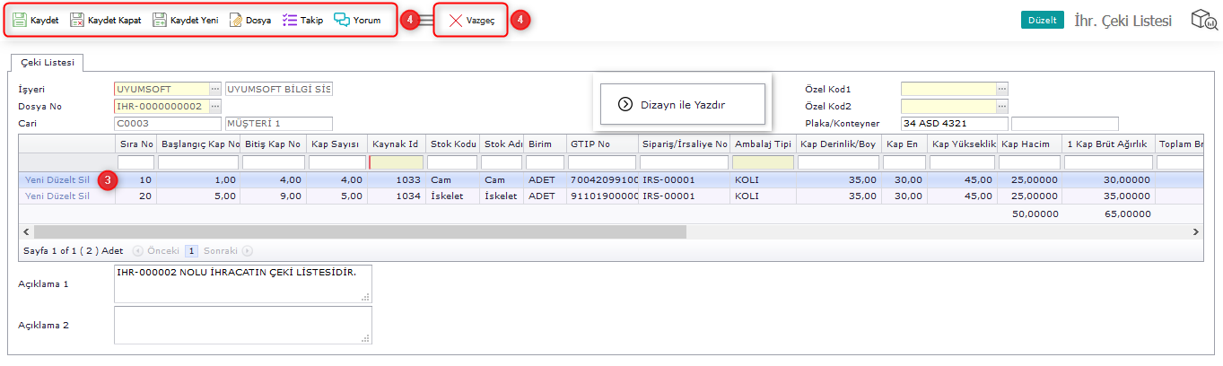
Task: Click the cube icon at top right
Action: coord(1203,20)
